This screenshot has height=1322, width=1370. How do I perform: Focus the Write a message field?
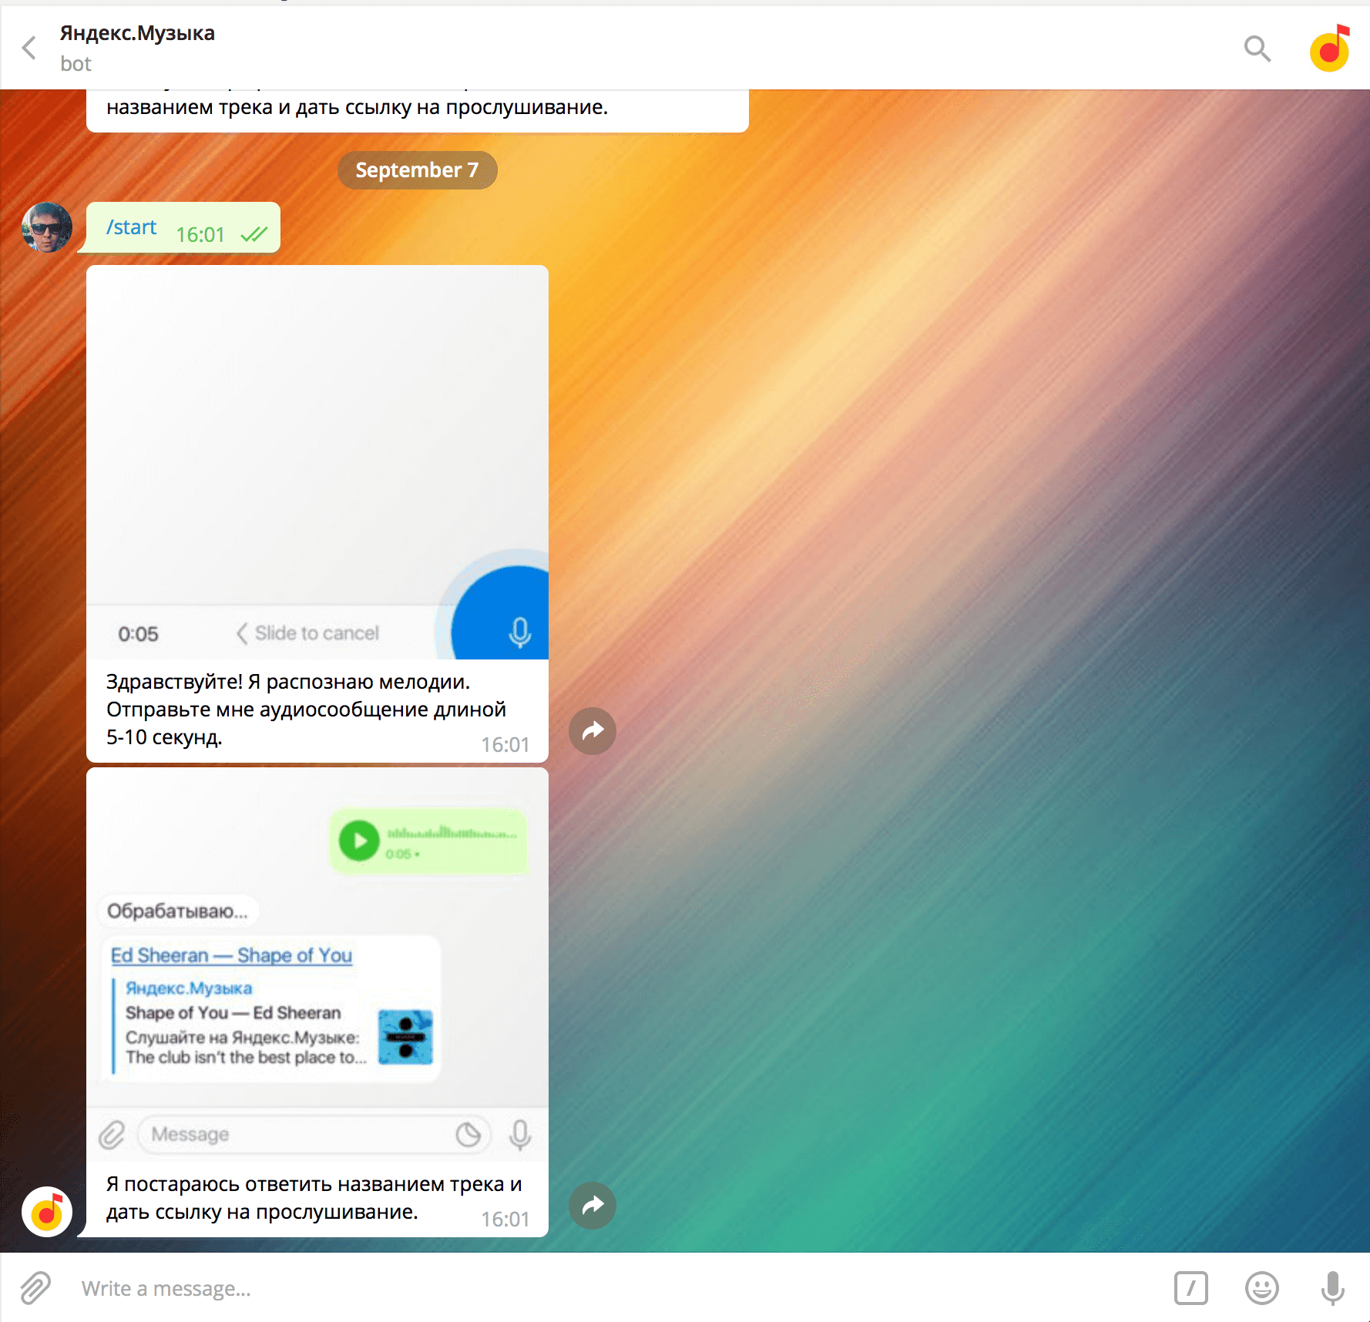pos(616,1288)
